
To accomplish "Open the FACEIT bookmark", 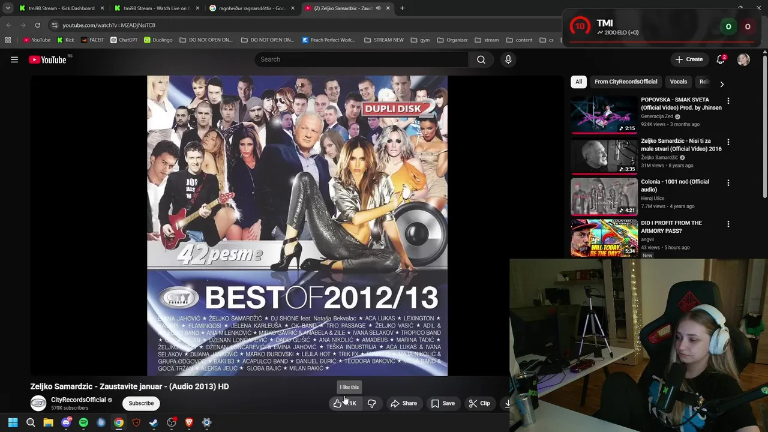I will tap(92, 40).
